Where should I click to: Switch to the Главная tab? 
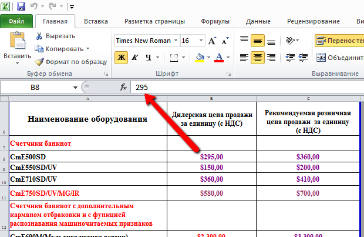tap(55, 21)
